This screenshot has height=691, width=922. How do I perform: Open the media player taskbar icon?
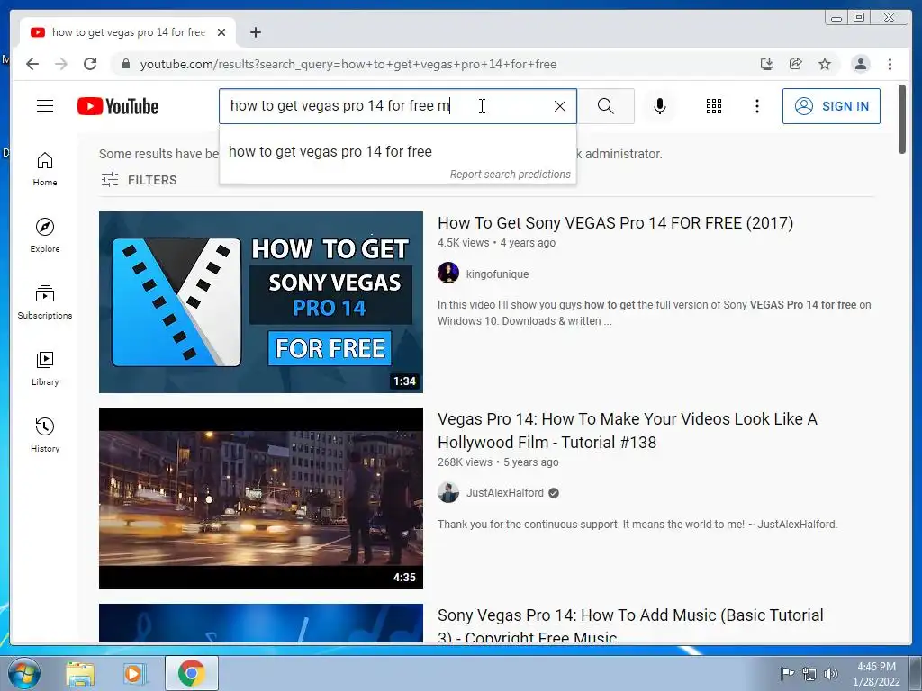coord(134,673)
